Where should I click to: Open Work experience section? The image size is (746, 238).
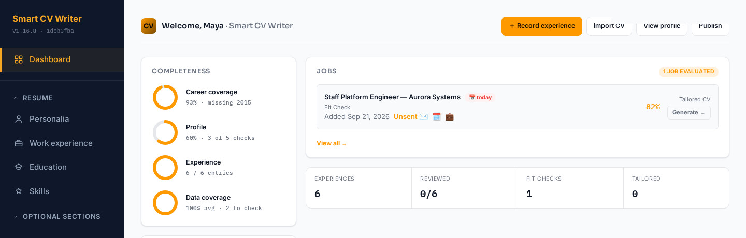[x=62, y=143]
